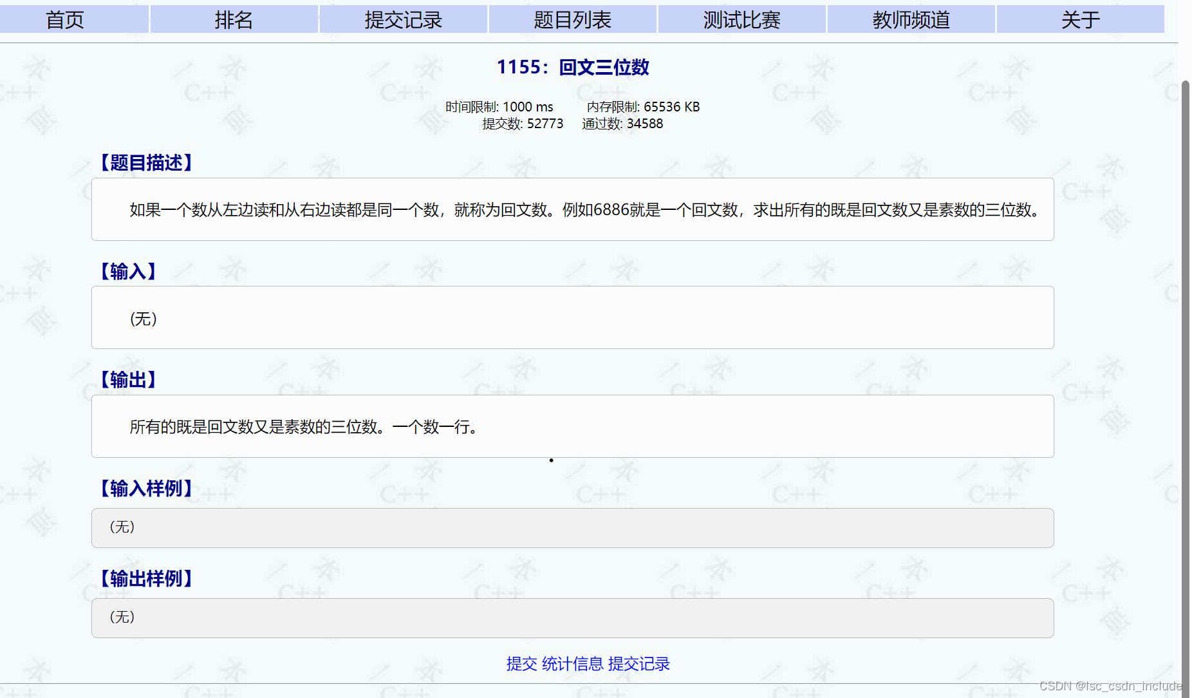Screen dimensions: 1192x698
Task: Open the bottom 提交记录 link
Action: pos(638,664)
